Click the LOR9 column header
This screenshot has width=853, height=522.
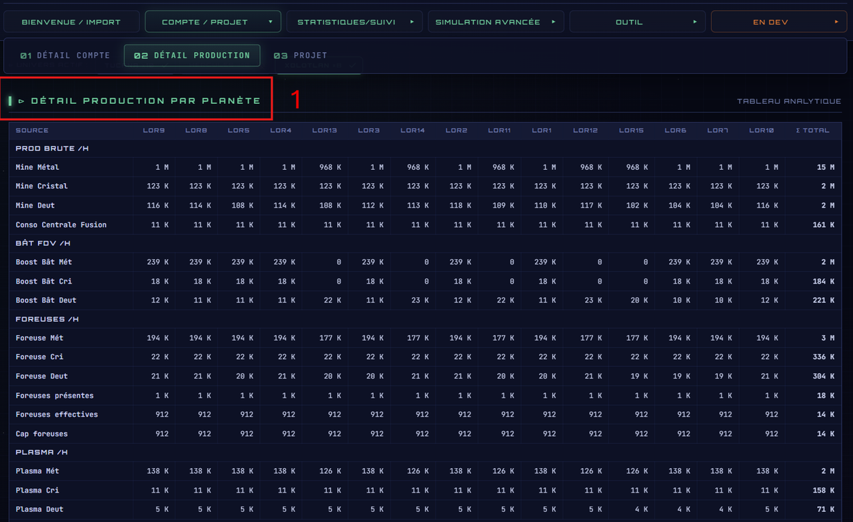click(x=154, y=130)
